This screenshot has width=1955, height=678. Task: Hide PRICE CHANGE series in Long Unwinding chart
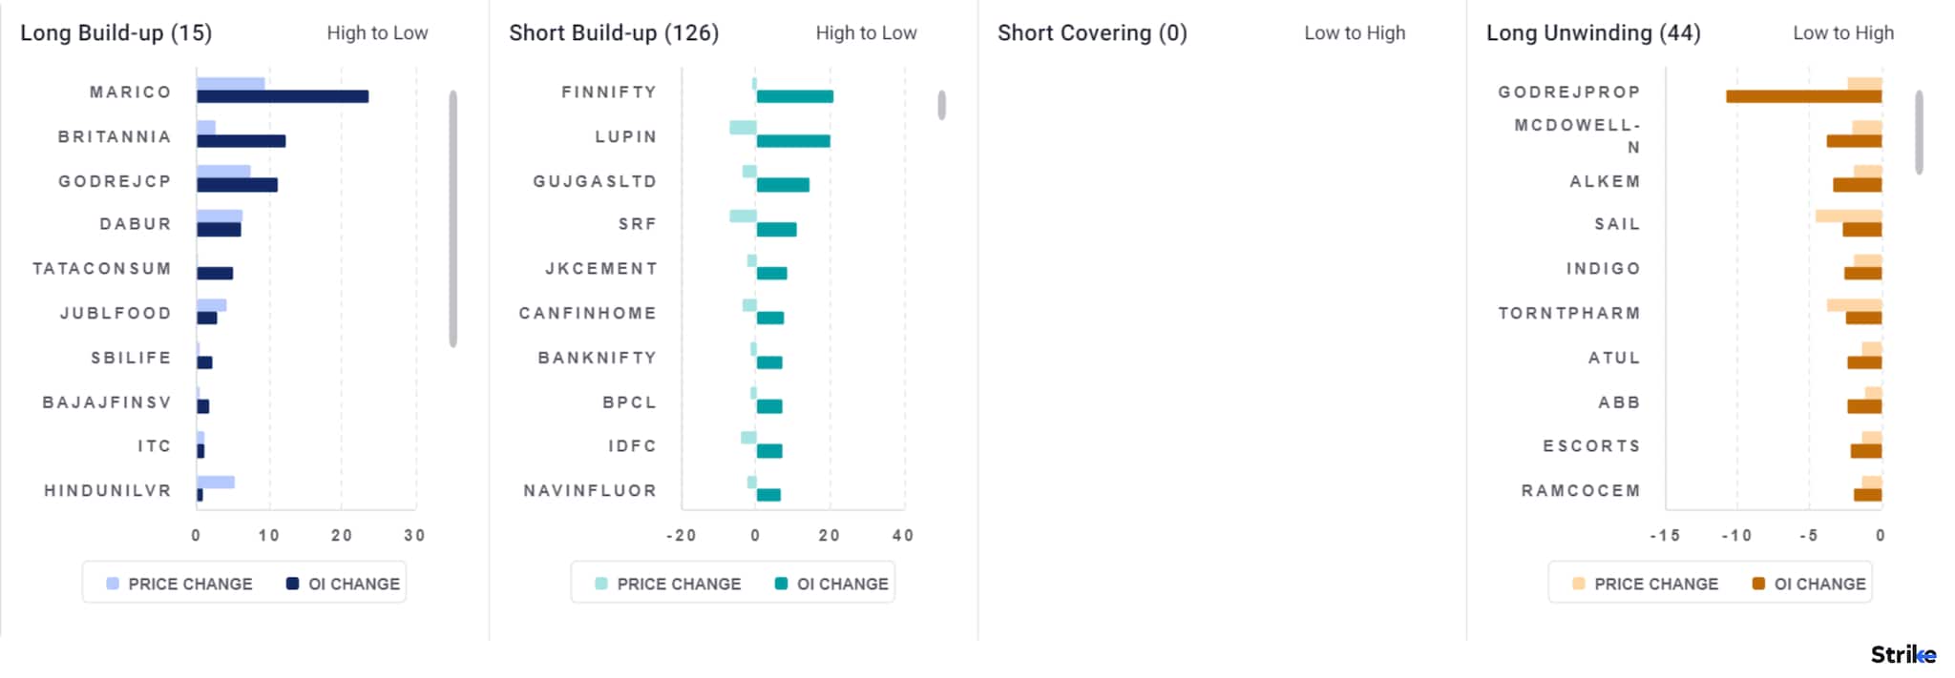click(1646, 584)
